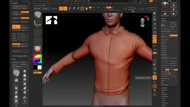Image resolution: width=190 pixels, height=107 pixels.
Task: Toggle the Floor grid button
Action: click(x=155, y=41)
